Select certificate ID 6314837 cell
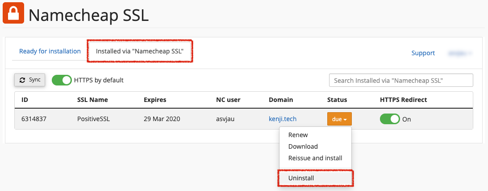This screenshot has width=488, height=191. point(34,119)
